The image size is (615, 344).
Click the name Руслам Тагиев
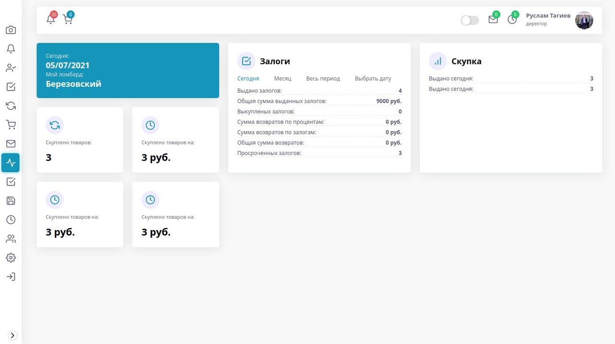(x=548, y=16)
